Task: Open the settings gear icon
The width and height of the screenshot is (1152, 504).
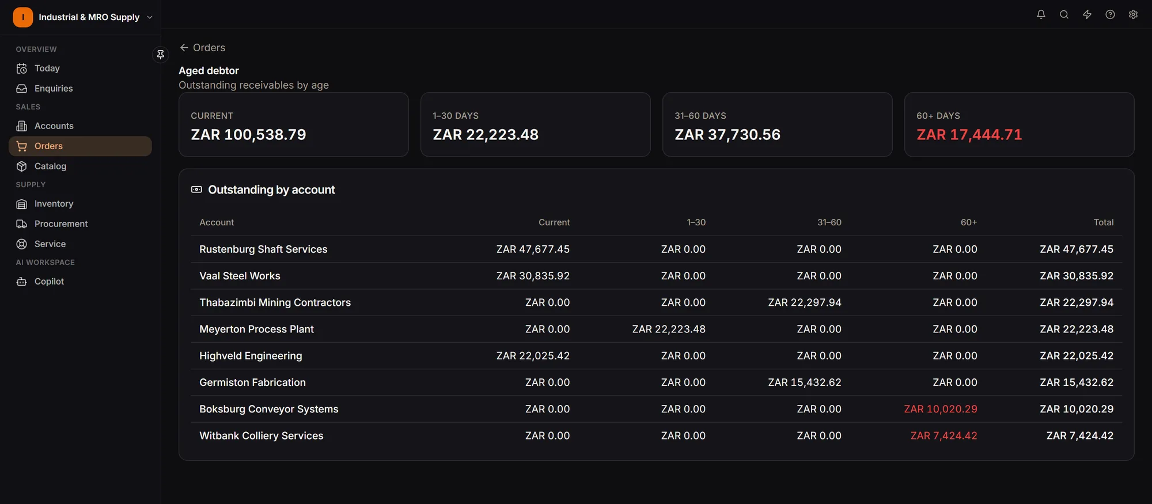Action: coord(1133,14)
